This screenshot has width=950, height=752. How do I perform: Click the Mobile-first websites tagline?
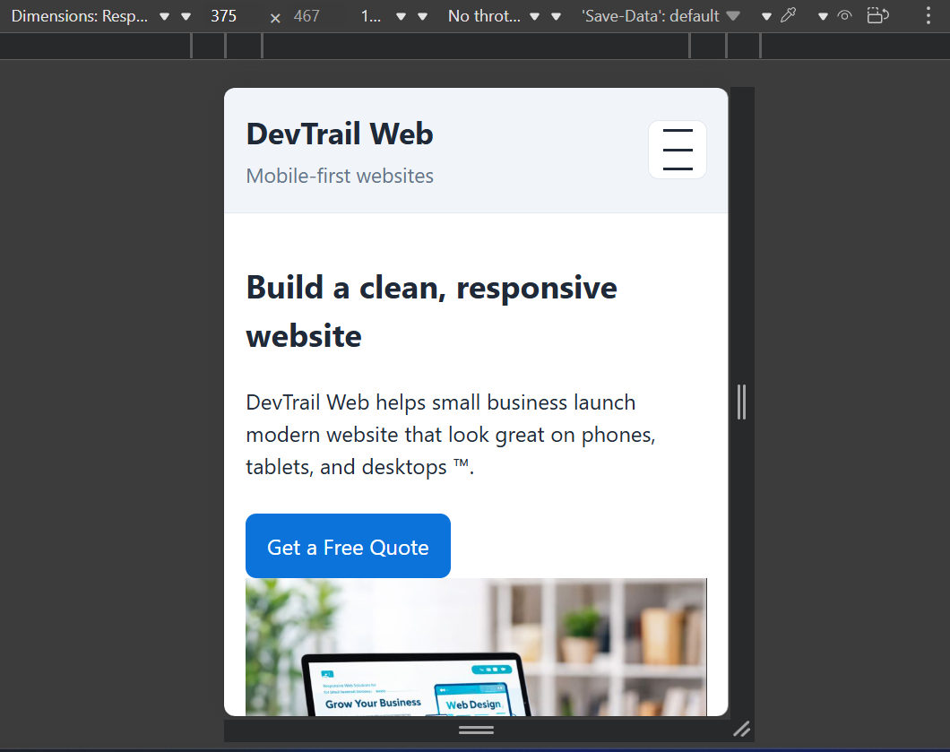[x=340, y=176]
